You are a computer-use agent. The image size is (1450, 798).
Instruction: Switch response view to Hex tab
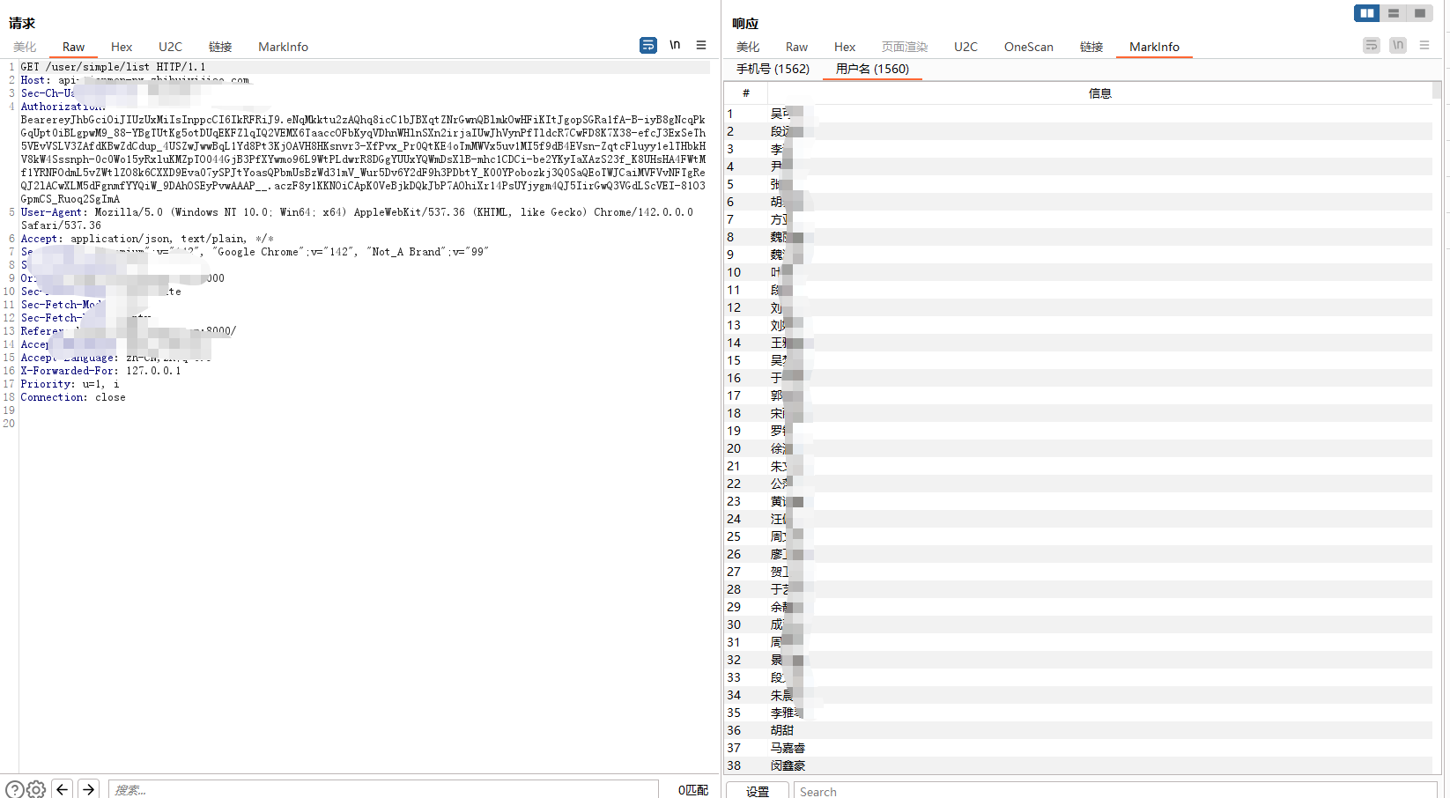[x=845, y=47]
